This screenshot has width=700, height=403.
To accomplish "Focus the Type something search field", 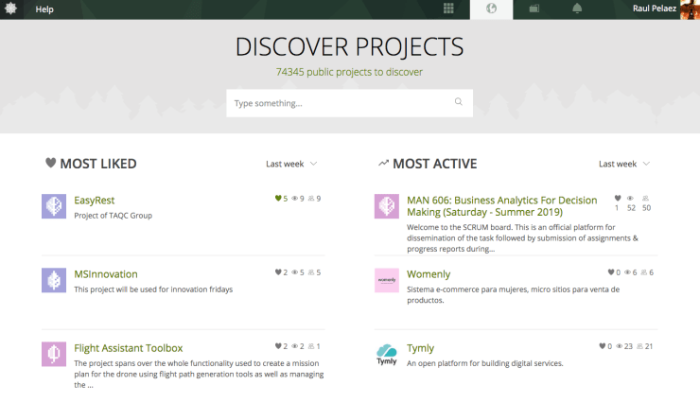I will tap(341, 103).
